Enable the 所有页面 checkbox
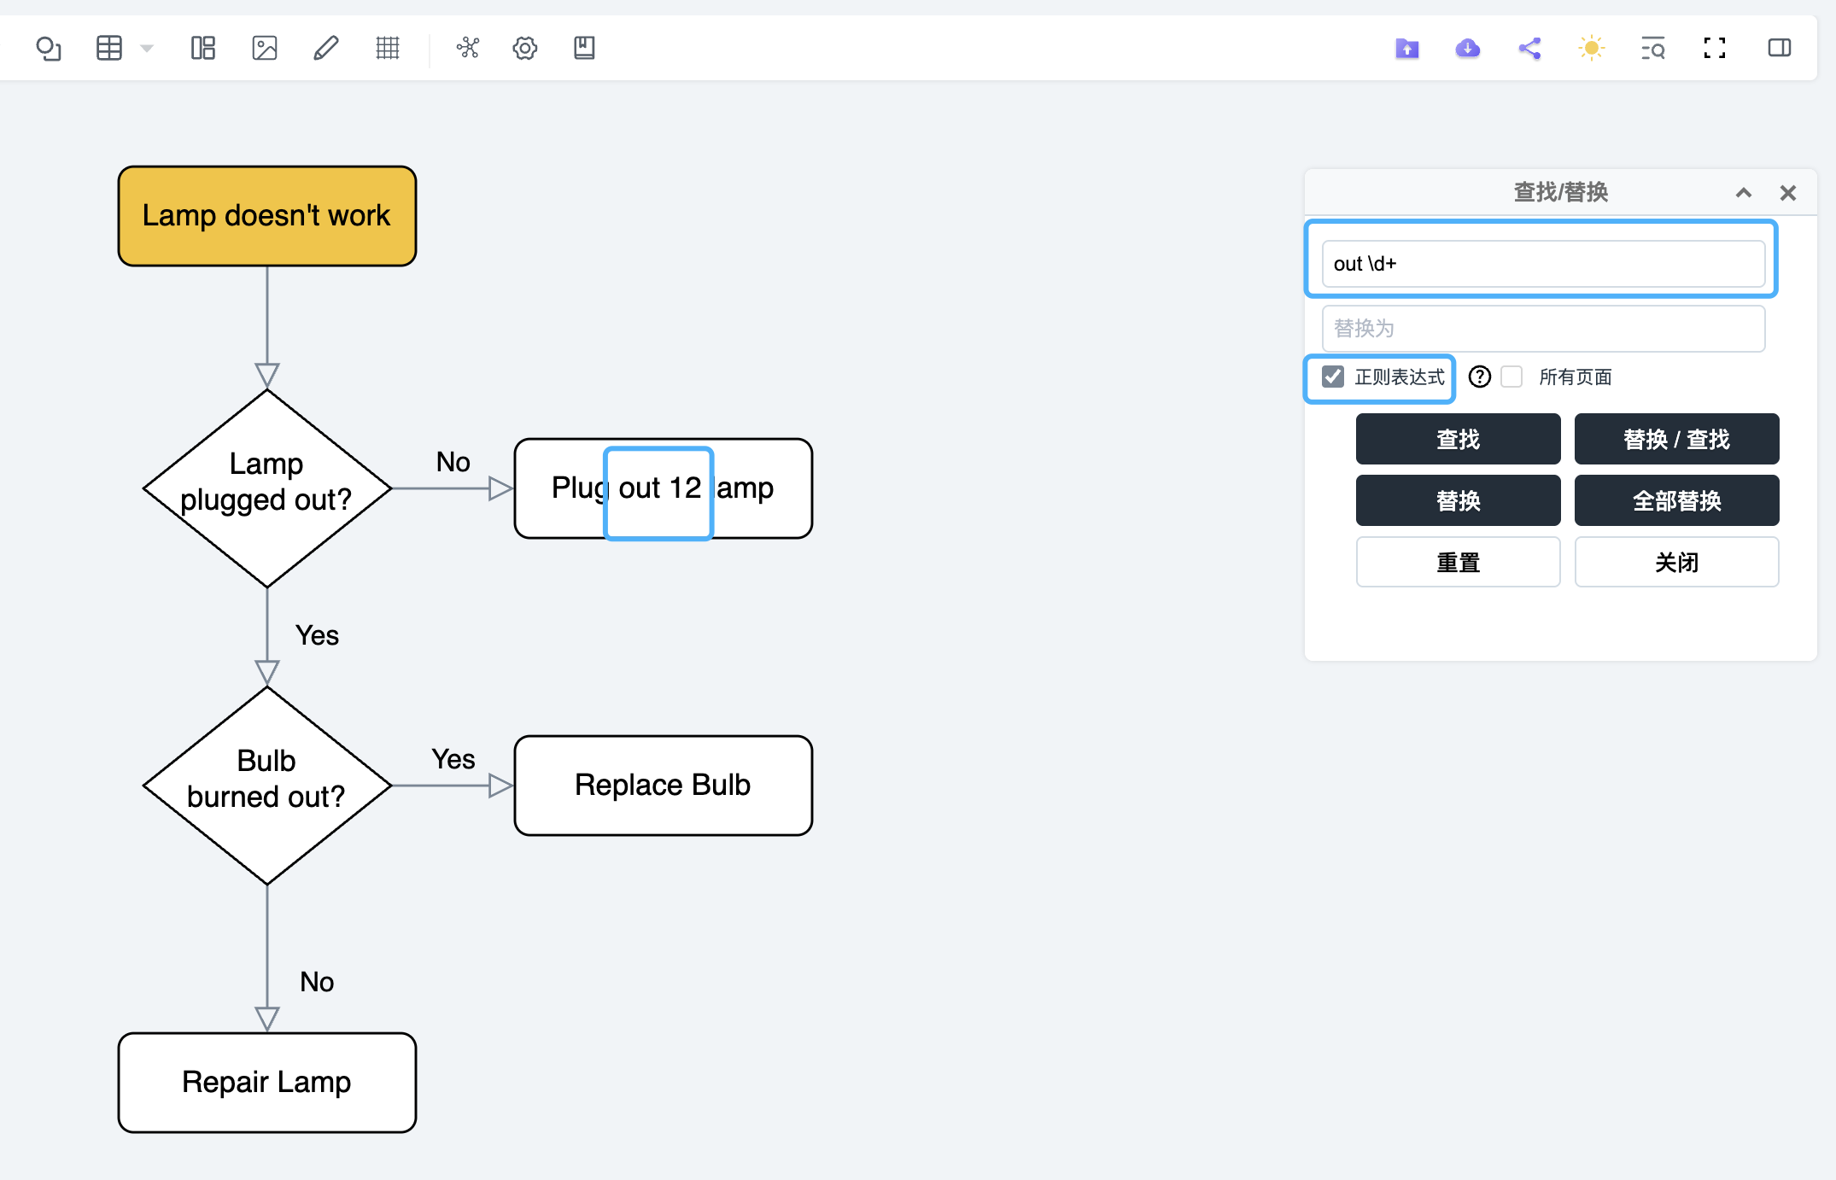The height and width of the screenshot is (1180, 1836). pyautogui.click(x=1512, y=377)
